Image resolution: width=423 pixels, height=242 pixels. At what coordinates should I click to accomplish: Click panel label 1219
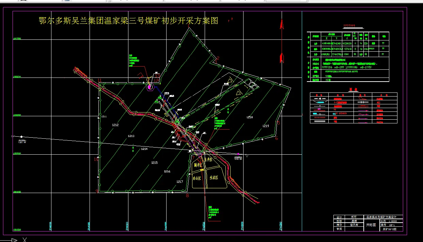click(266, 126)
